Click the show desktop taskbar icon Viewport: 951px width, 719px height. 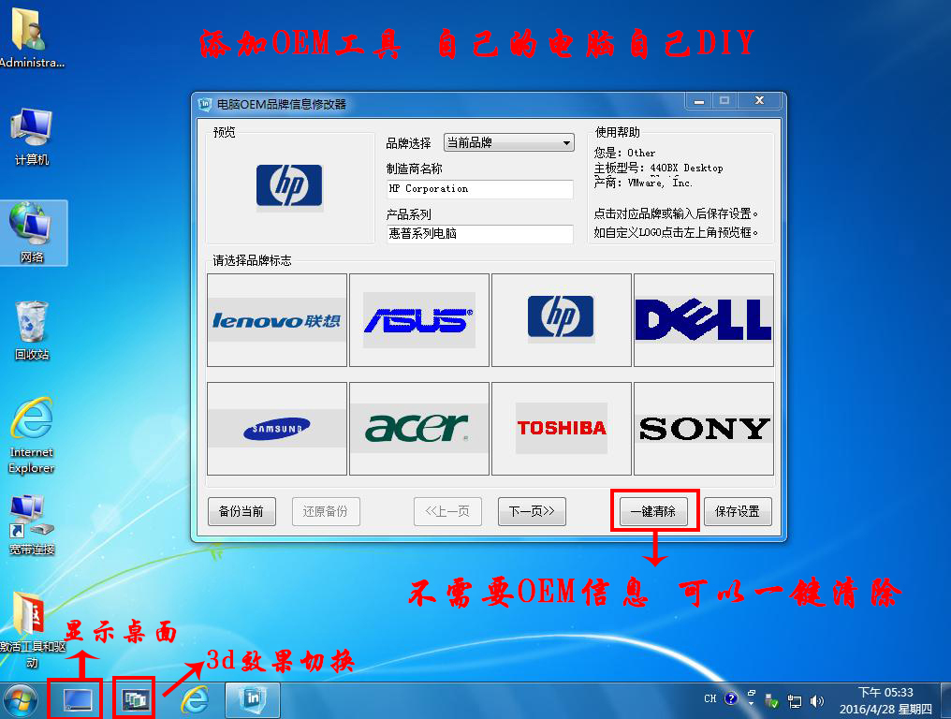(78, 700)
